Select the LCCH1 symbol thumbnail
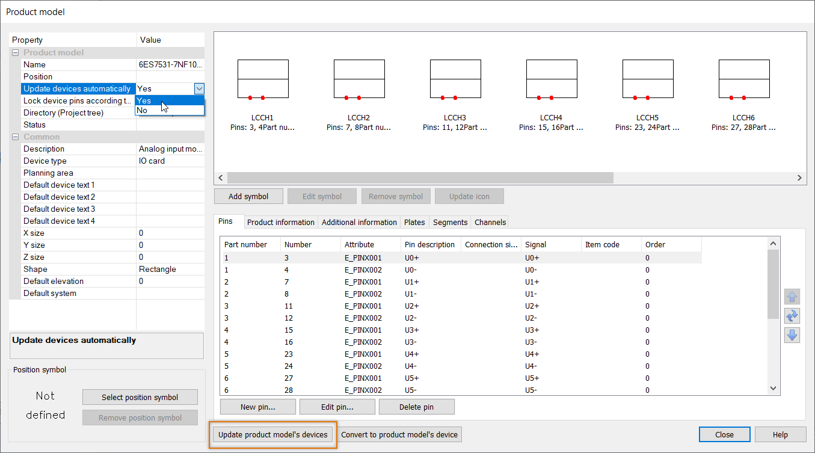This screenshot has width=815, height=453. click(262, 79)
